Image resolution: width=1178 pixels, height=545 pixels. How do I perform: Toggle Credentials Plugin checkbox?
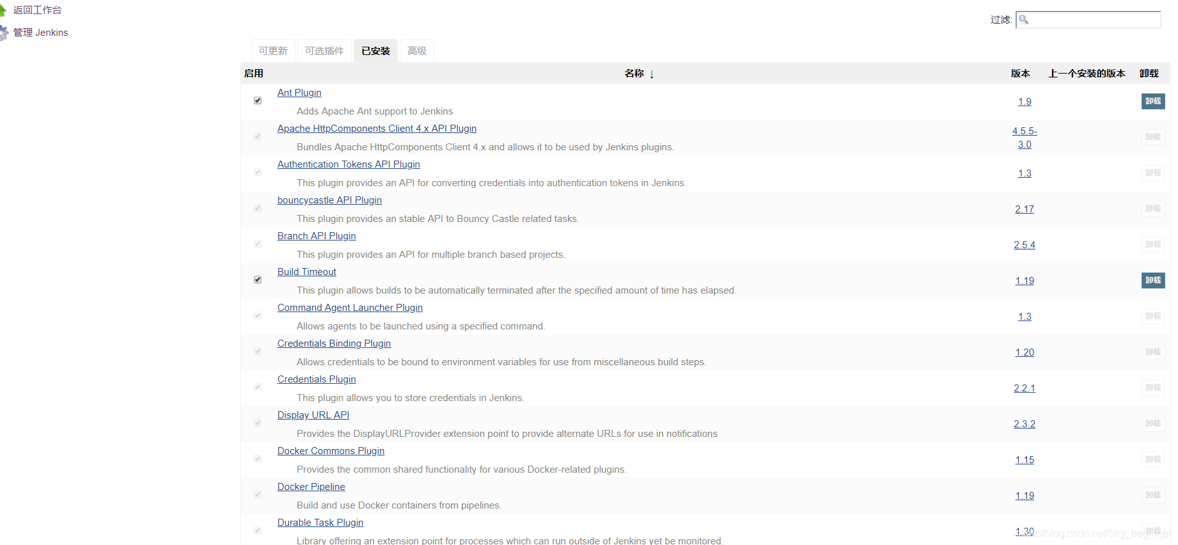pyautogui.click(x=258, y=387)
